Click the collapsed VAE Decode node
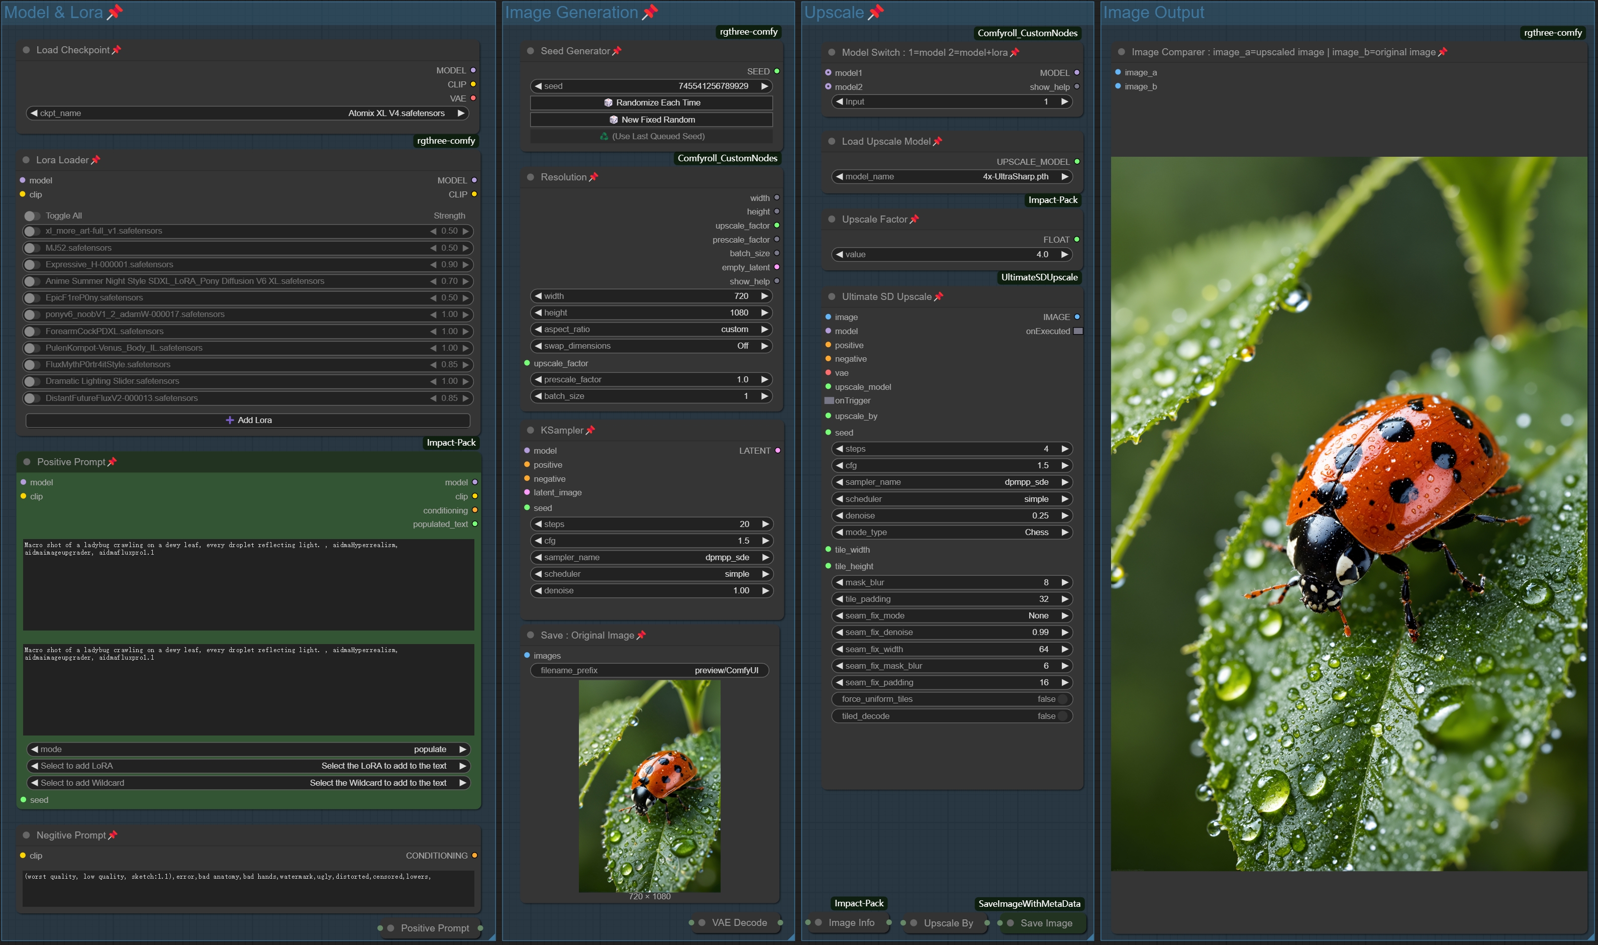Viewport: 1598px width, 945px height. (x=738, y=923)
